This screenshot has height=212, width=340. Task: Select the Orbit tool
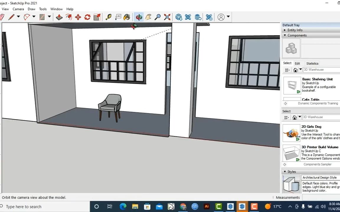click(x=139, y=17)
